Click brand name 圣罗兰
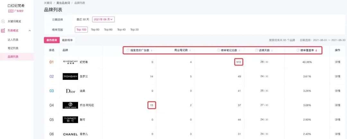This screenshot has width=347, height=139. (84, 77)
